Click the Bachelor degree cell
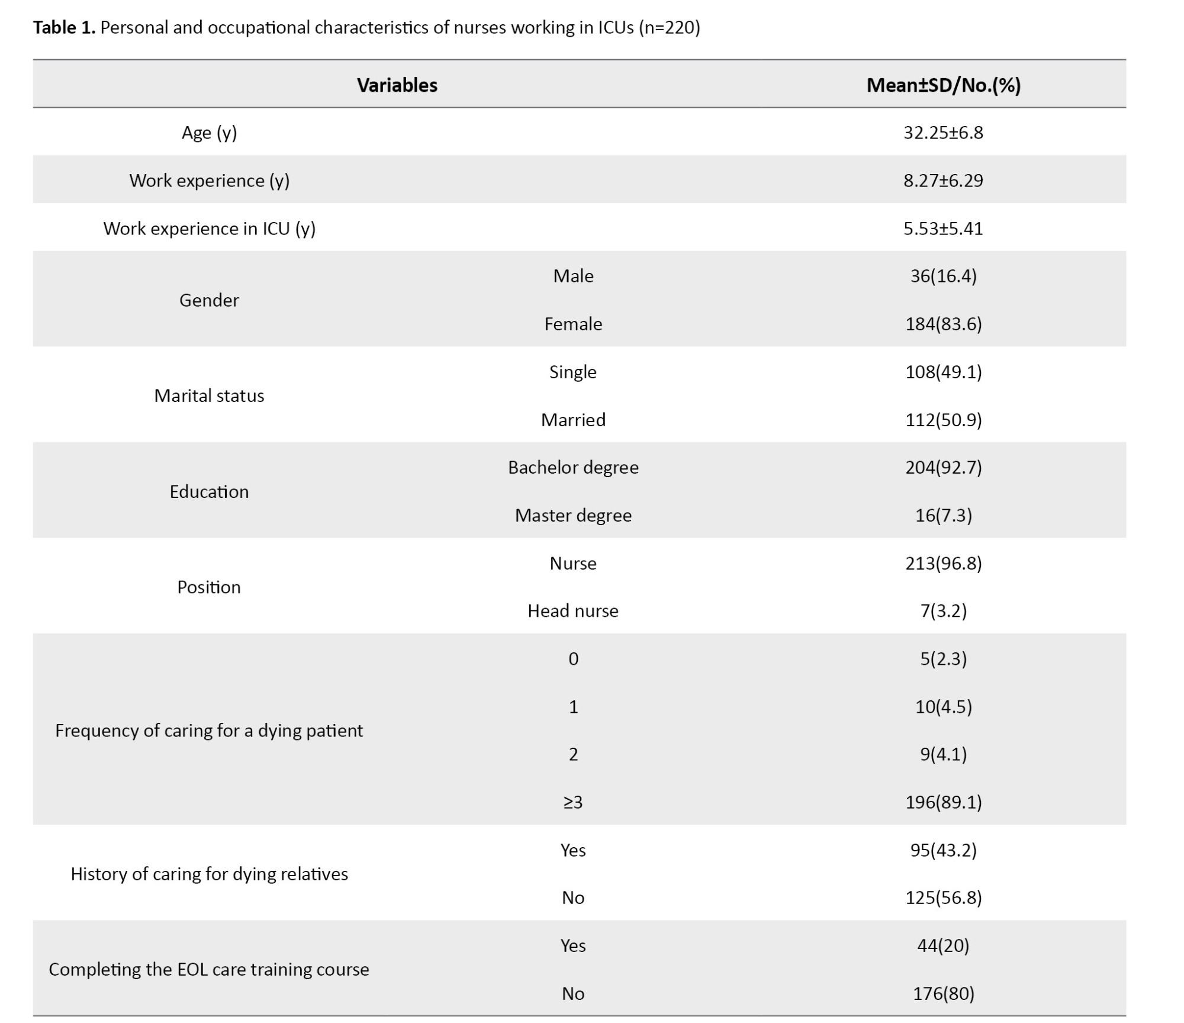This screenshot has width=1184, height=1023. click(573, 468)
